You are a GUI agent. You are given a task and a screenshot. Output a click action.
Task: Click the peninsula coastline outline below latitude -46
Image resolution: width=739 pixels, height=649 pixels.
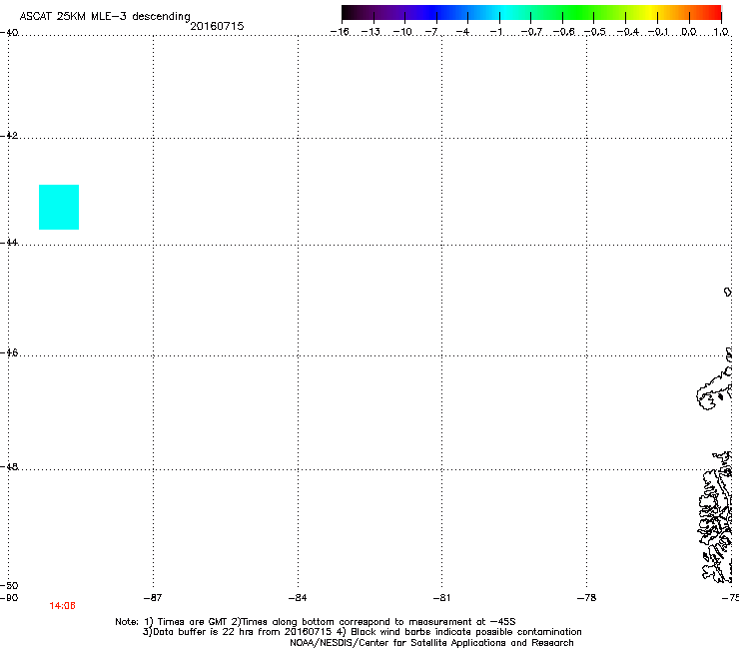click(x=714, y=389)
